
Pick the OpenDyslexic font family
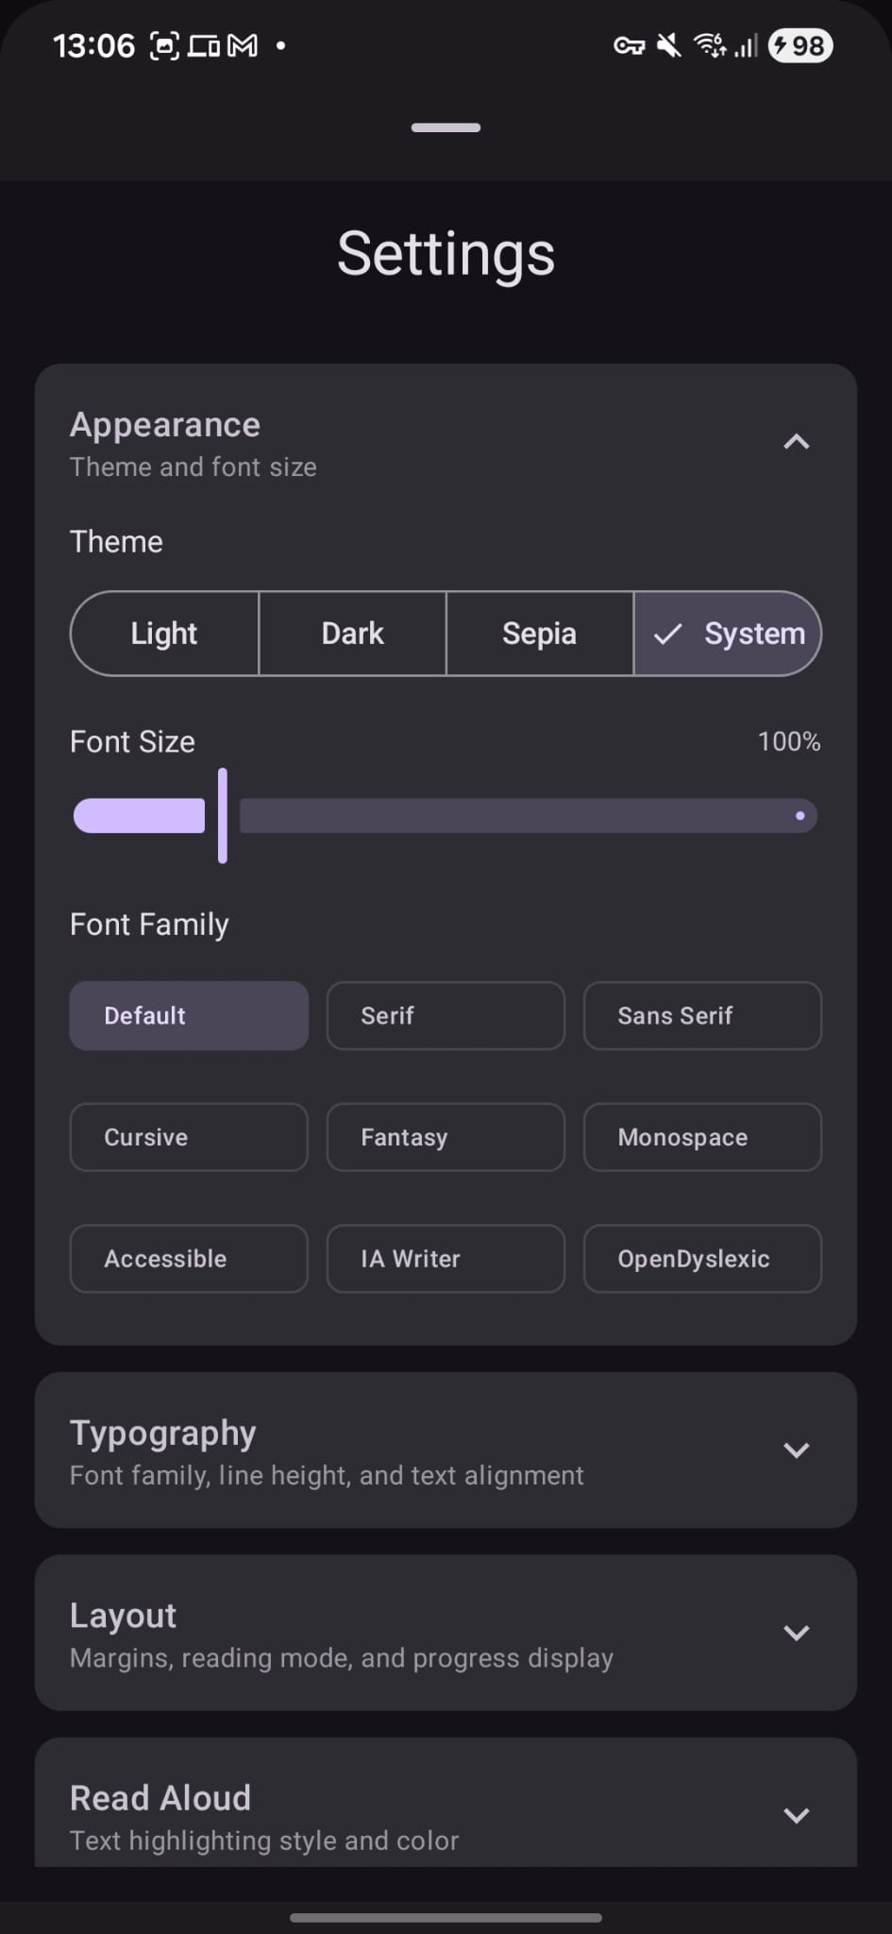click(702, 1259)
